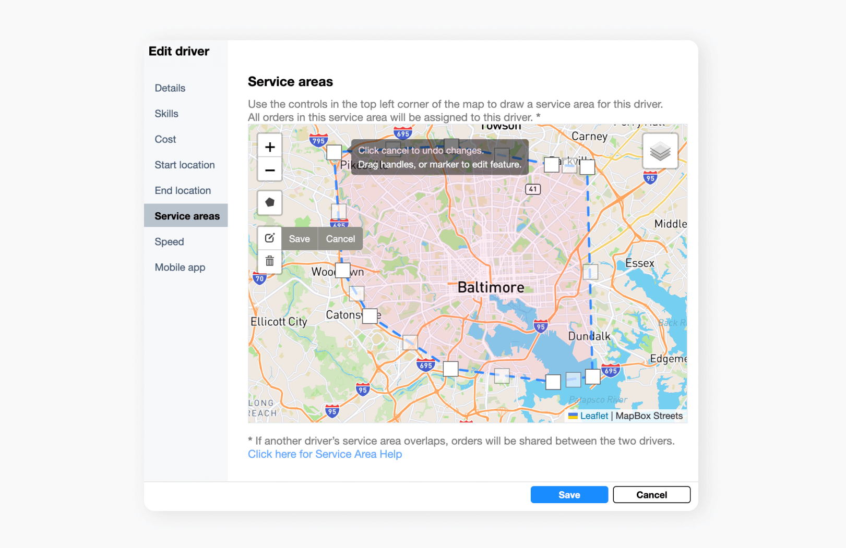846x548 pixels.
Task: Open the Skills section
Action: 166,113
